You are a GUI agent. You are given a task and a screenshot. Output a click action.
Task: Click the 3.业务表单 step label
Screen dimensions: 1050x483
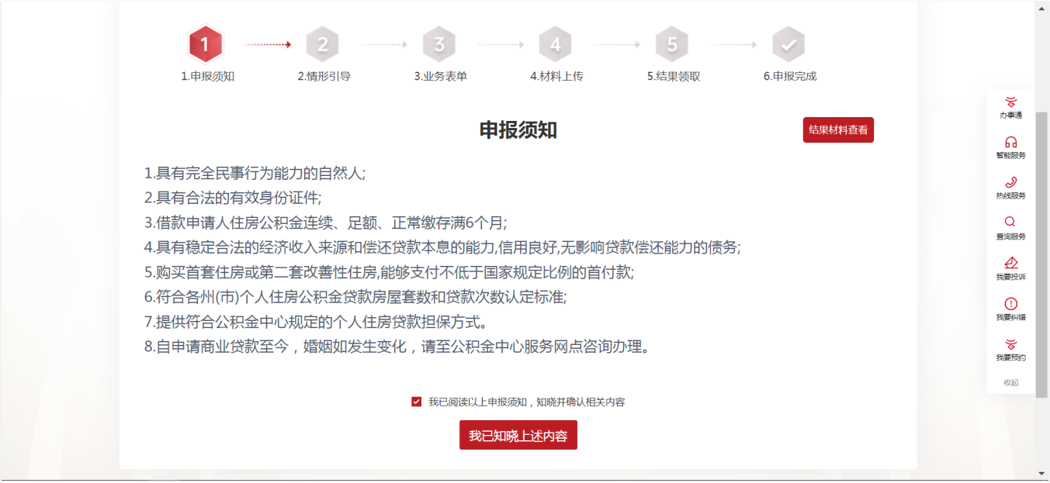click(441, 76)
